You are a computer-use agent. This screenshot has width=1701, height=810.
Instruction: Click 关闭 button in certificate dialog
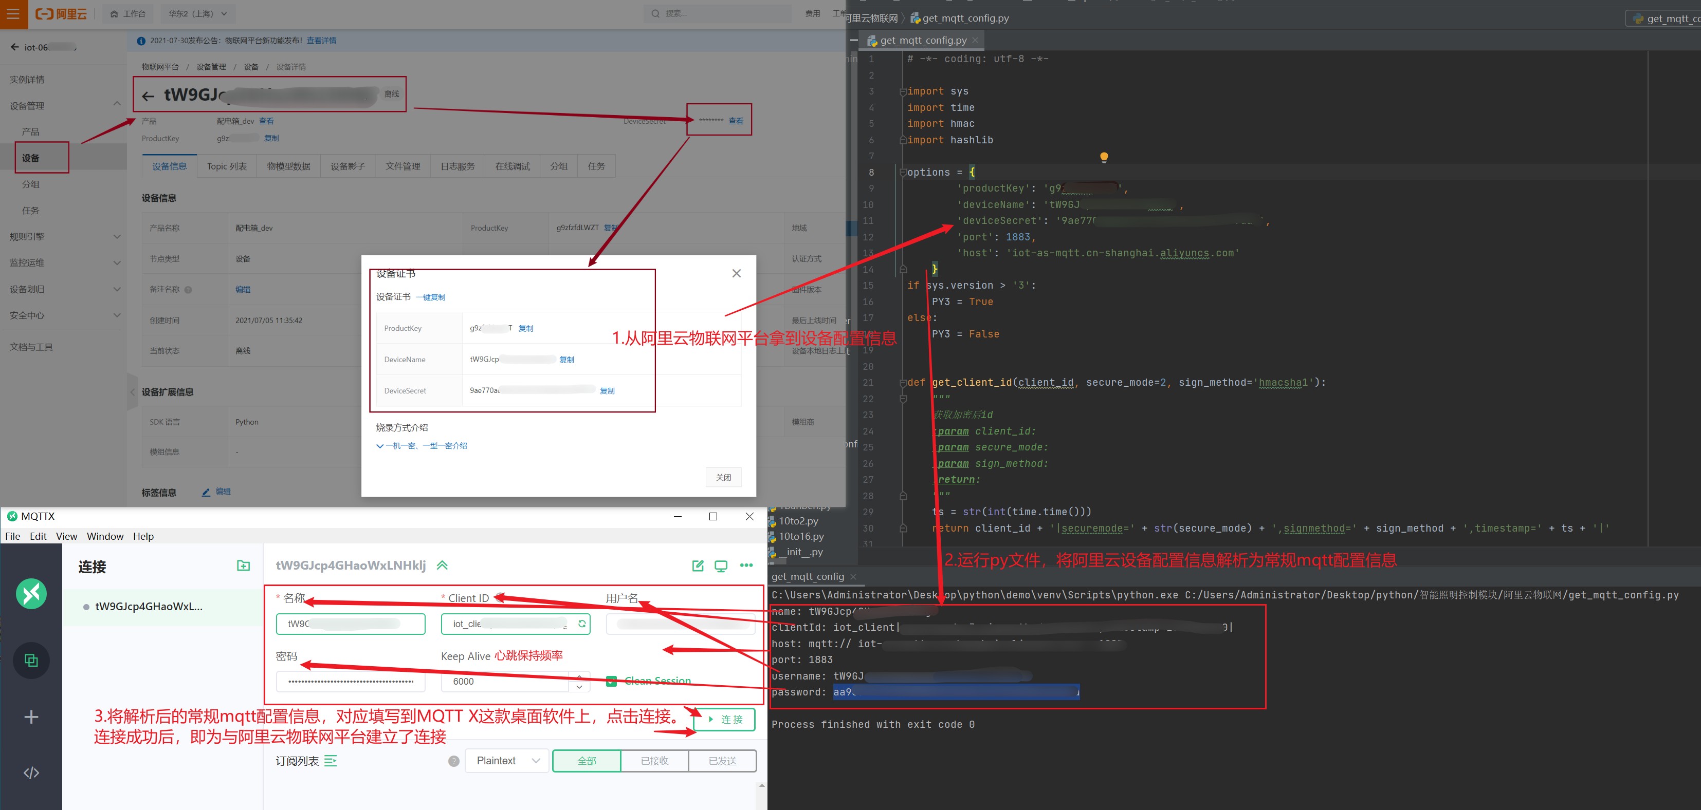[x=723, y=477]
